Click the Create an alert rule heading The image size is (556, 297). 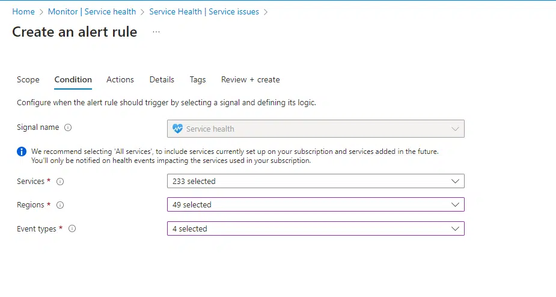[75, 32]
